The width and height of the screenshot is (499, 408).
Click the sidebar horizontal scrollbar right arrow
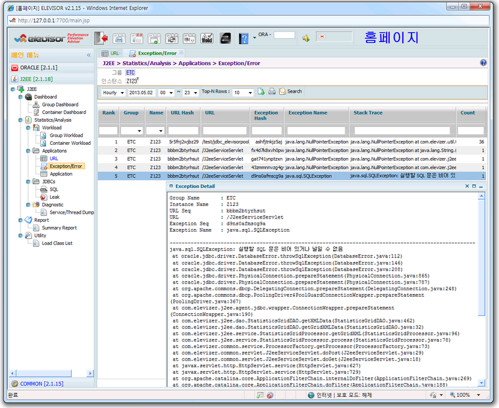90,373
